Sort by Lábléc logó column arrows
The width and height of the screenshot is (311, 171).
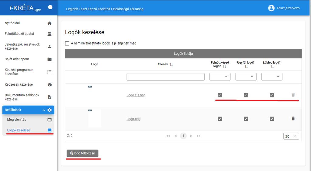272,66
